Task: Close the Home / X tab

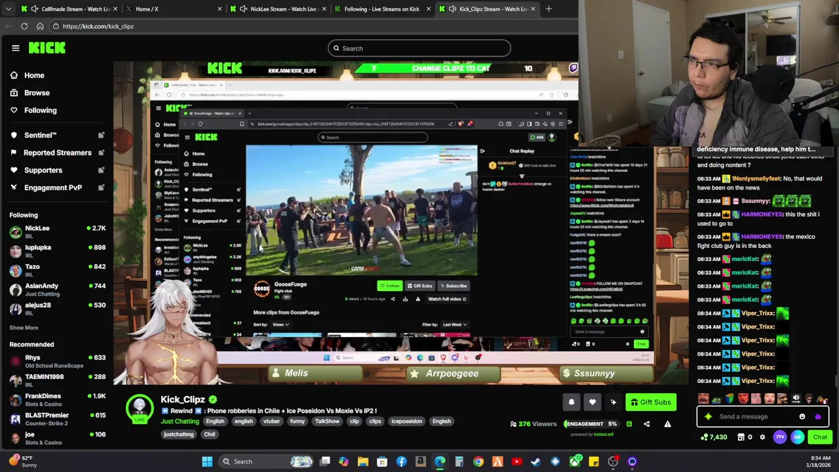Action: point(220,9)
